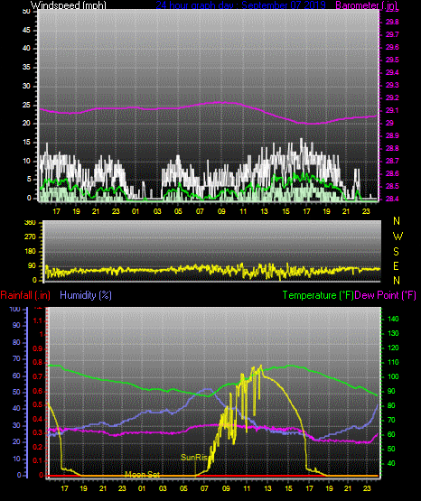Click rainfall axis value "0.2"

[x=38, y=447]
